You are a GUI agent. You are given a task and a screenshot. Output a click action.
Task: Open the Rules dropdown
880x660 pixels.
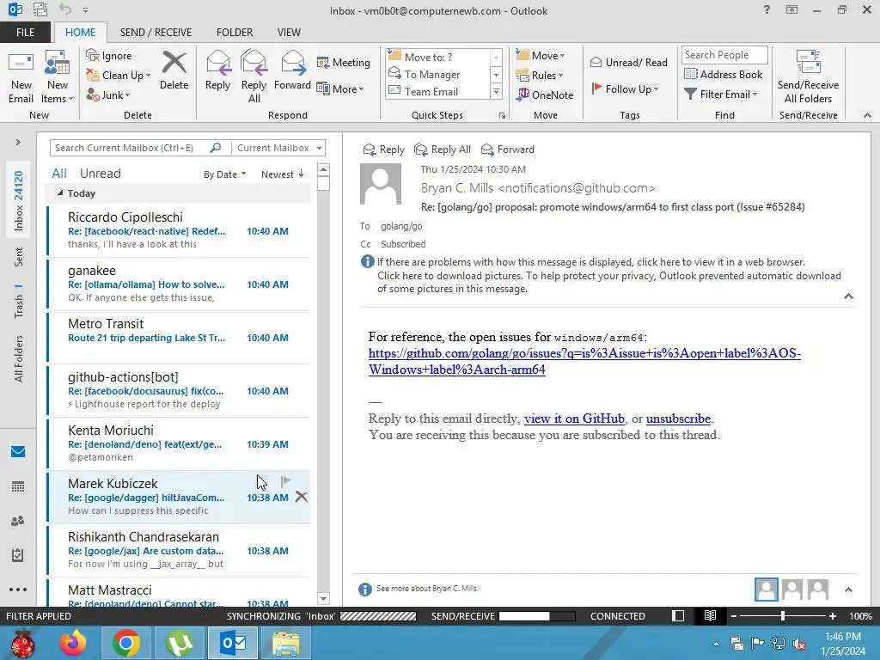pos(540,76)
